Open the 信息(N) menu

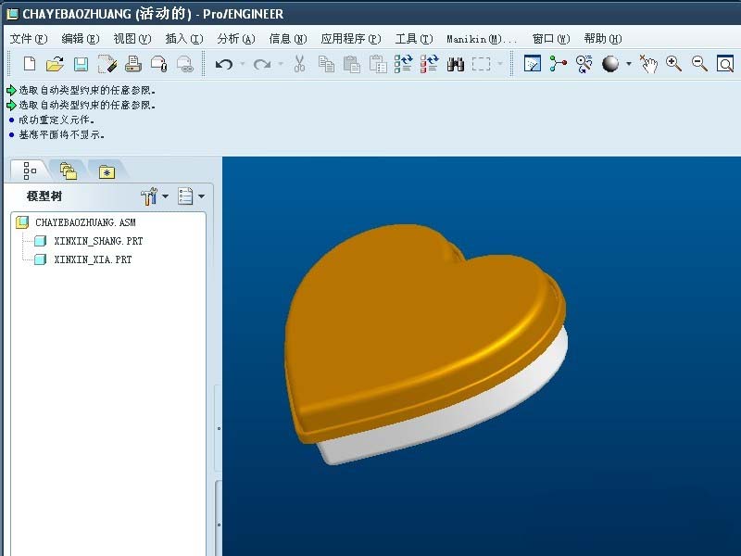pos(288,39)
